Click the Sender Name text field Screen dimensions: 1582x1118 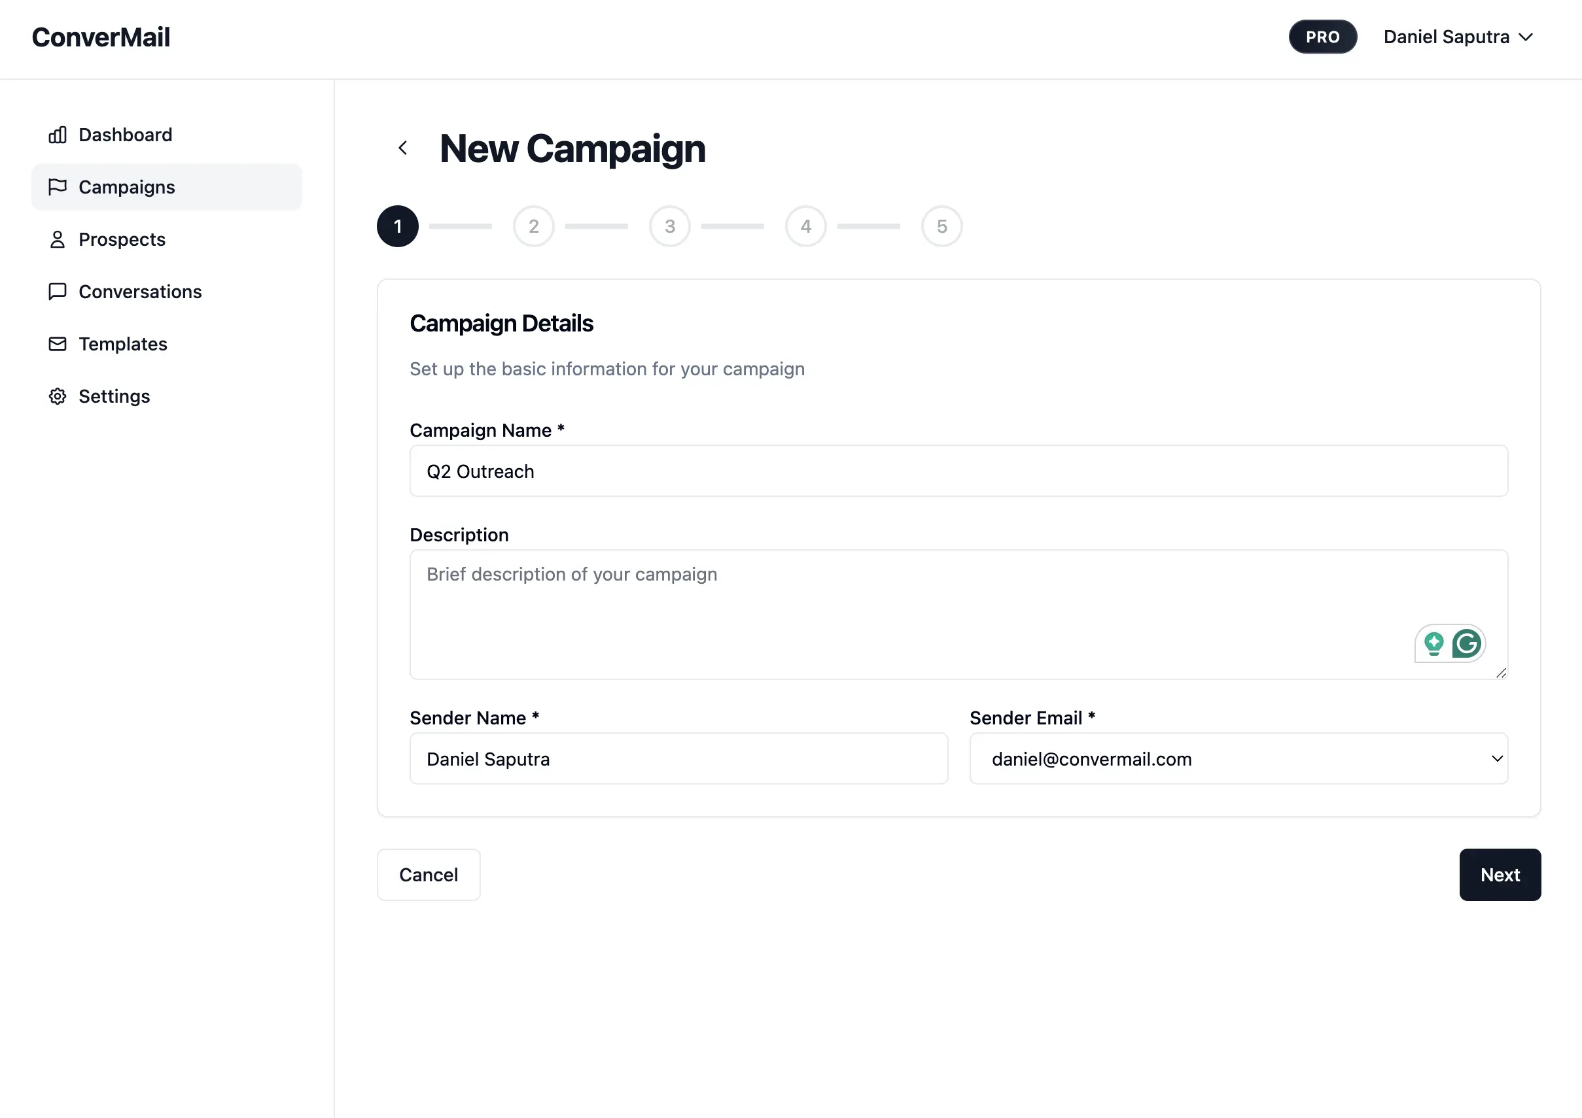tap(678, 758)
